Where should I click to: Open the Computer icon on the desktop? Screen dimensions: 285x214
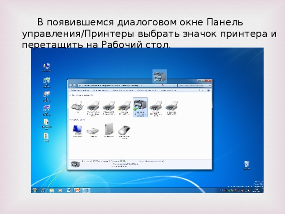click(46, 67)
